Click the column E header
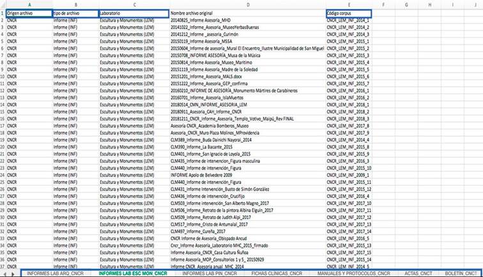 [x=349, y=5]
